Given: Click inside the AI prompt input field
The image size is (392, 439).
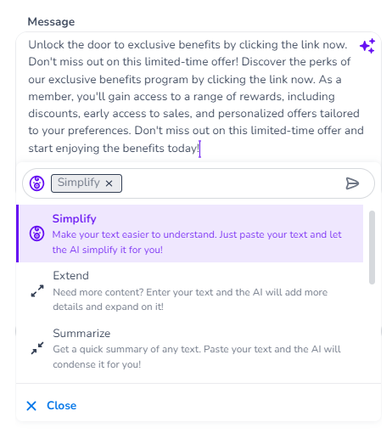Looking at the screenshot, I should 231,183.
